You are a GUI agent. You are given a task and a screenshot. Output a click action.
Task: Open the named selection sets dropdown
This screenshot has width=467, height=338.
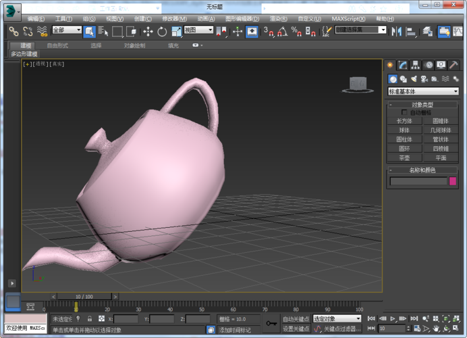point(361,30)
